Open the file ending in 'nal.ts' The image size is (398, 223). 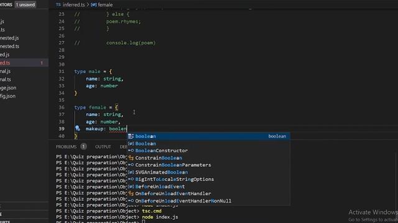(6, 79)
